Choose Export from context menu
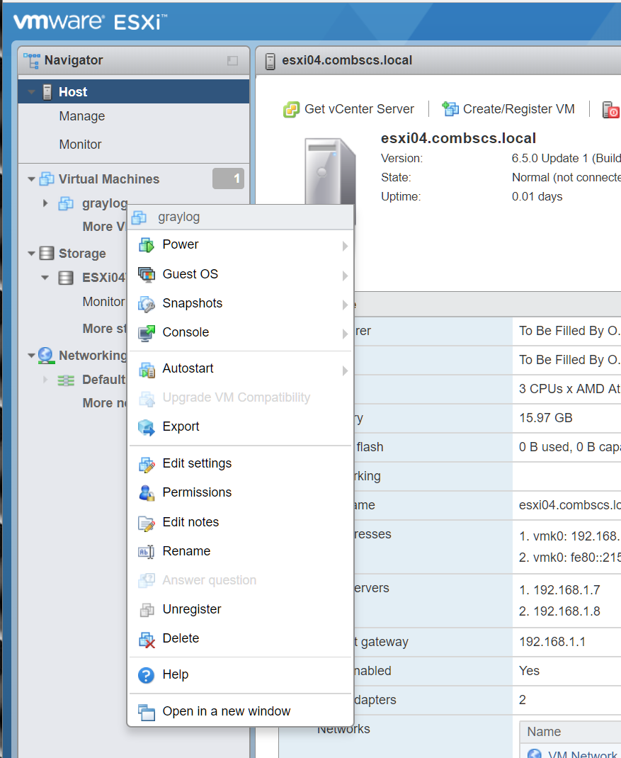Viewport: 621px width, 758px height. [x=241, y=426]
